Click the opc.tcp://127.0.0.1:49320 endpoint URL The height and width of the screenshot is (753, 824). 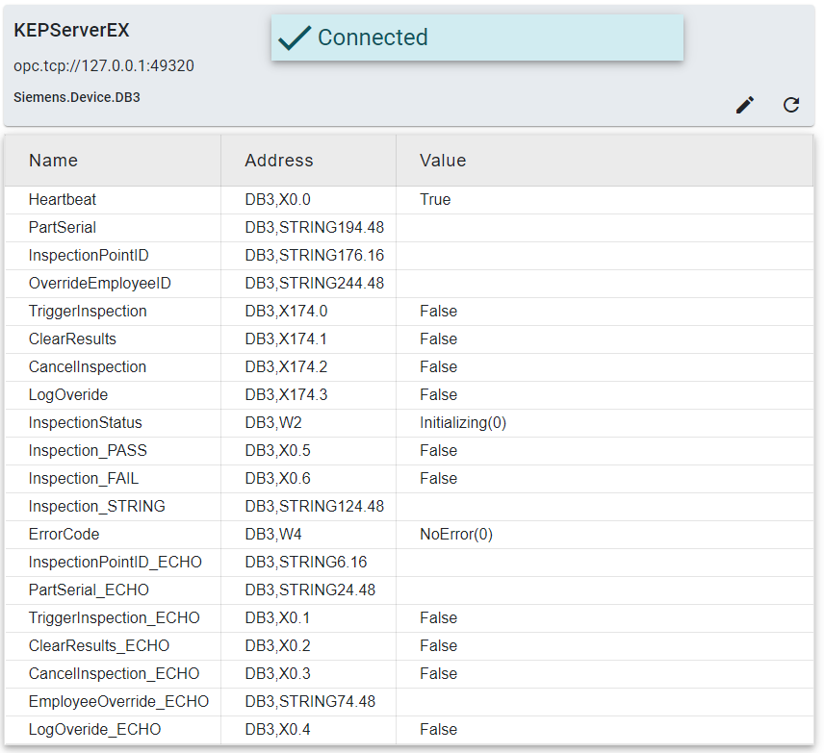click(x=104, y=66)
